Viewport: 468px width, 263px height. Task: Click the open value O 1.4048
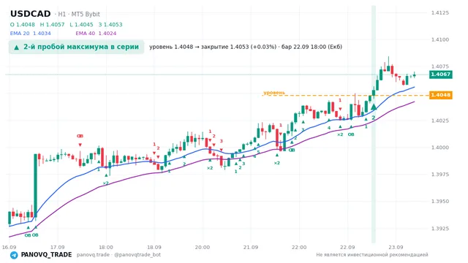click(x=23, y=24)
